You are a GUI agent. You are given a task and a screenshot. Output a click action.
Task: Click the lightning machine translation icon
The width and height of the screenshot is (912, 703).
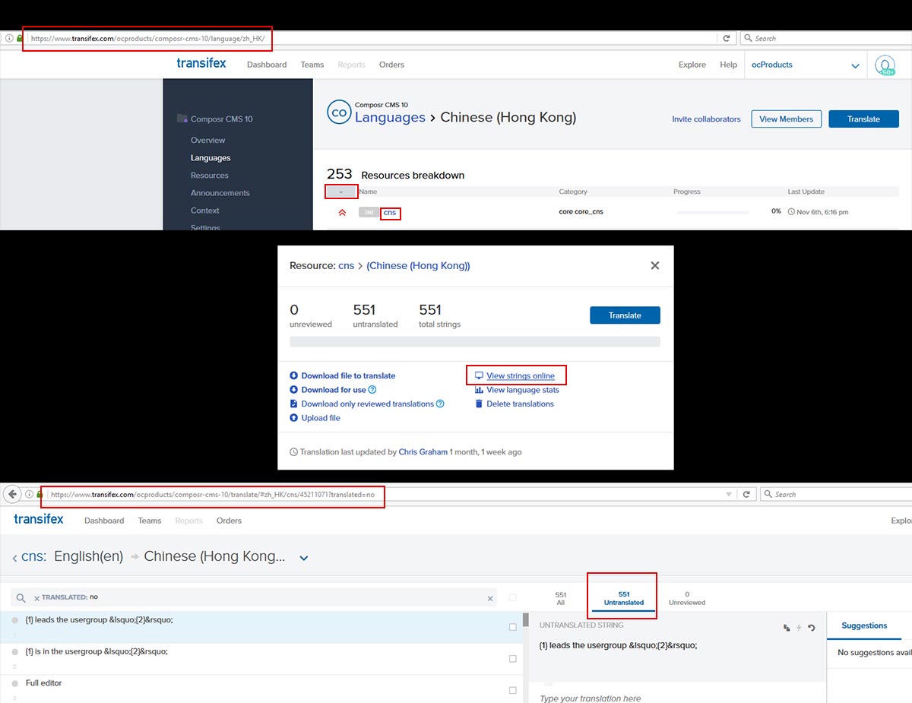799,628
